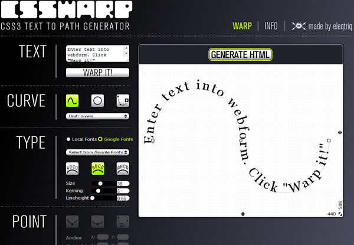Click the WARP IT! button
This screenshot has width=354, height=245.
(x=97, y=73)
